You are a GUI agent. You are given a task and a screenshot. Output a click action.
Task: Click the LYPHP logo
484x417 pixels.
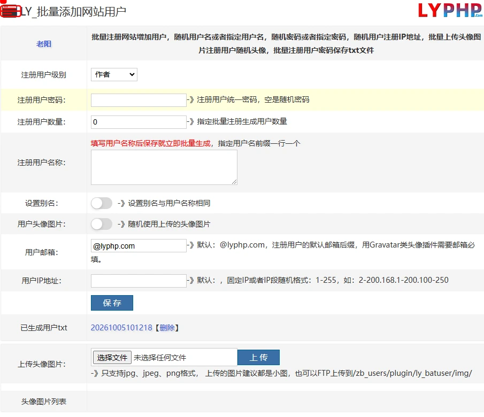pos(450,10)
